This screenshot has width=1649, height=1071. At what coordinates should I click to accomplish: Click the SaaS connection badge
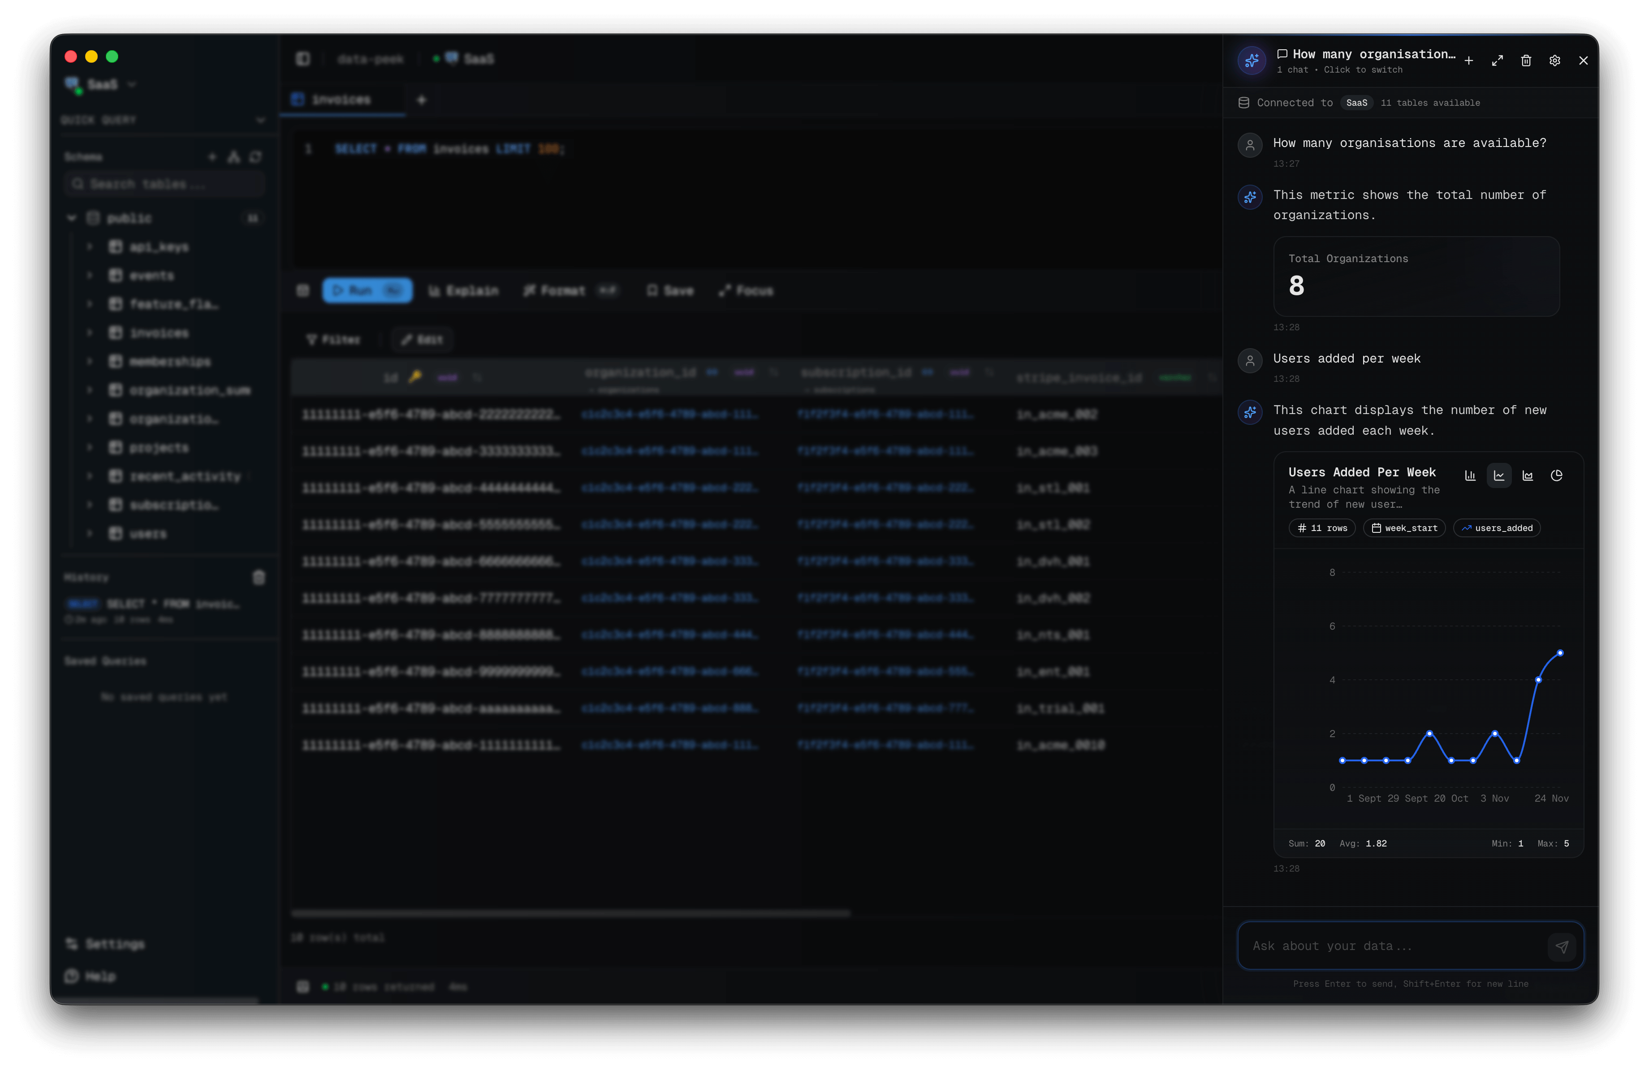(1356, 103)
